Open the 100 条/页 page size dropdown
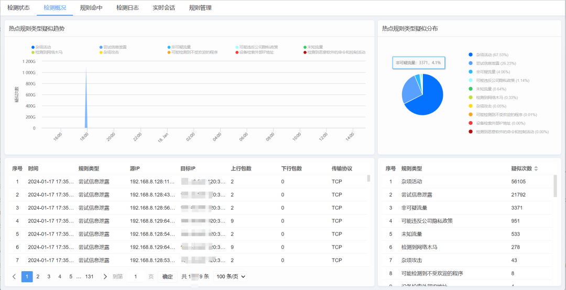The height and width of the screenshot is (290, 566). (x=230, y=277)
